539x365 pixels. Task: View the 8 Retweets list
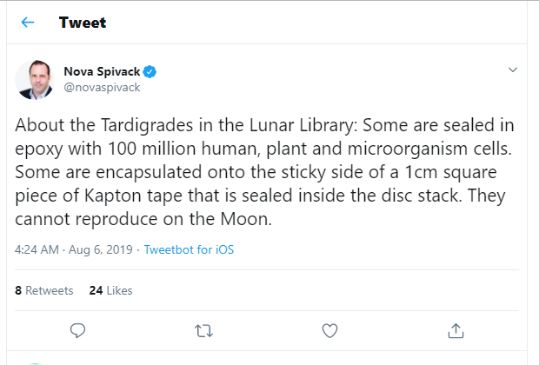44,290
